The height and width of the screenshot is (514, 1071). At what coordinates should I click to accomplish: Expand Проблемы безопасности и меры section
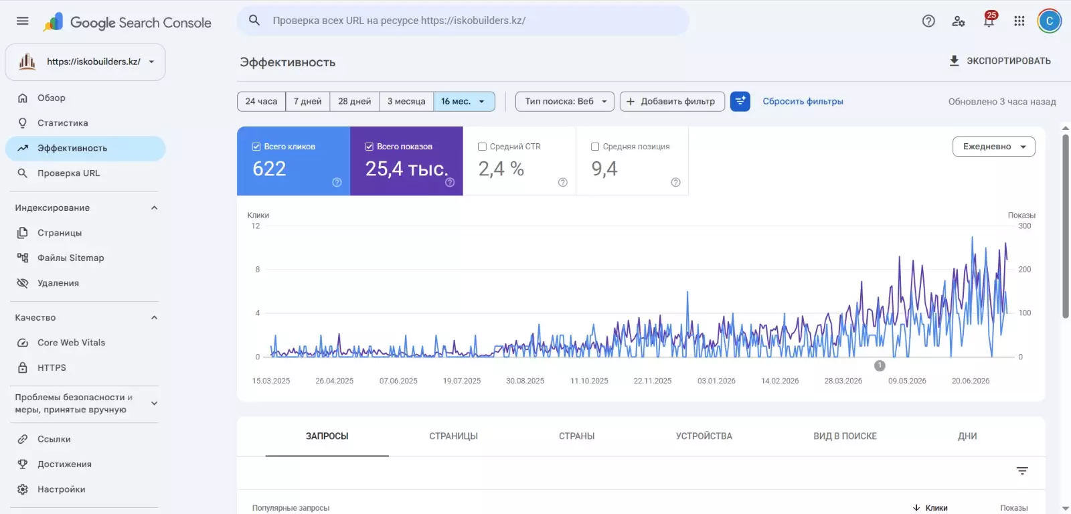pos(155,404)
